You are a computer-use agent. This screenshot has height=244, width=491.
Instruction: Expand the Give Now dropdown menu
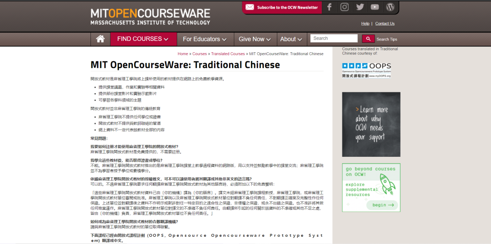255,39
